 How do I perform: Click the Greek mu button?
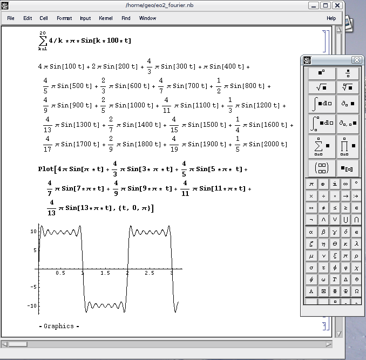(x=311, y=256)
